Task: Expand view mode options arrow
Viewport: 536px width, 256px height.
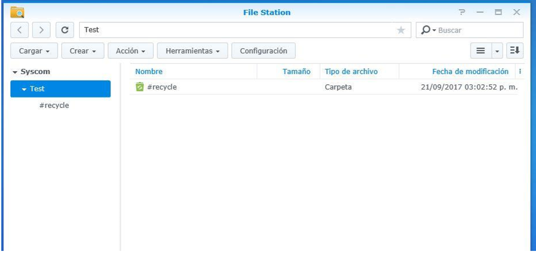Action: 497,51
